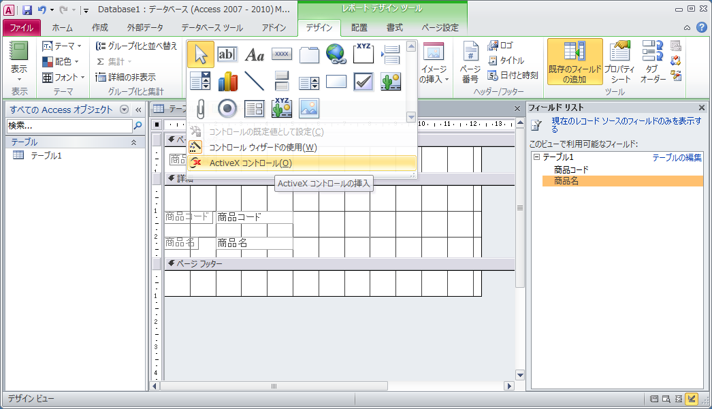Choose the Hyperlink globe control
Viewport: 712px width, 409px height.
(336, 54)
